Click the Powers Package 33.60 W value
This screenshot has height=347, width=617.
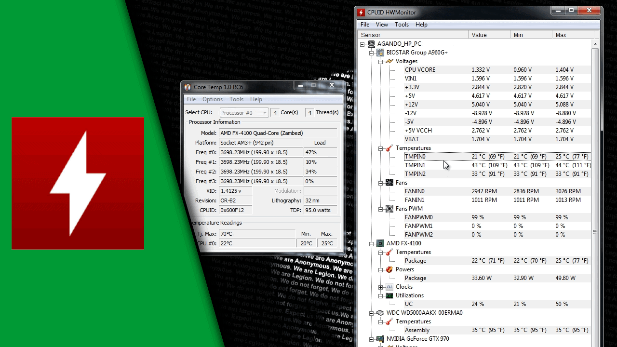click(482, 278)
